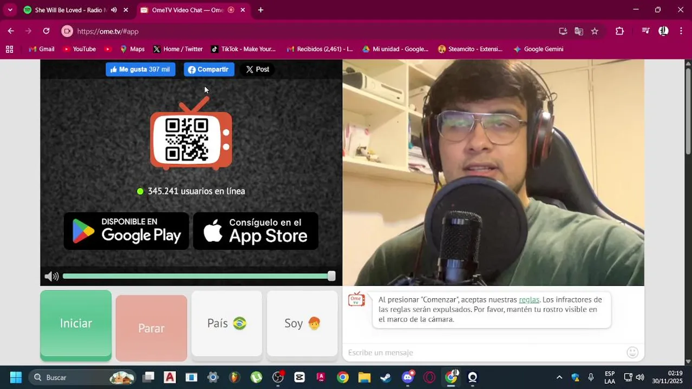Image resolution: width=692 pixels, height=389 pixels.
Task: Show hidden system tray icons
Action: pos(559,377)
